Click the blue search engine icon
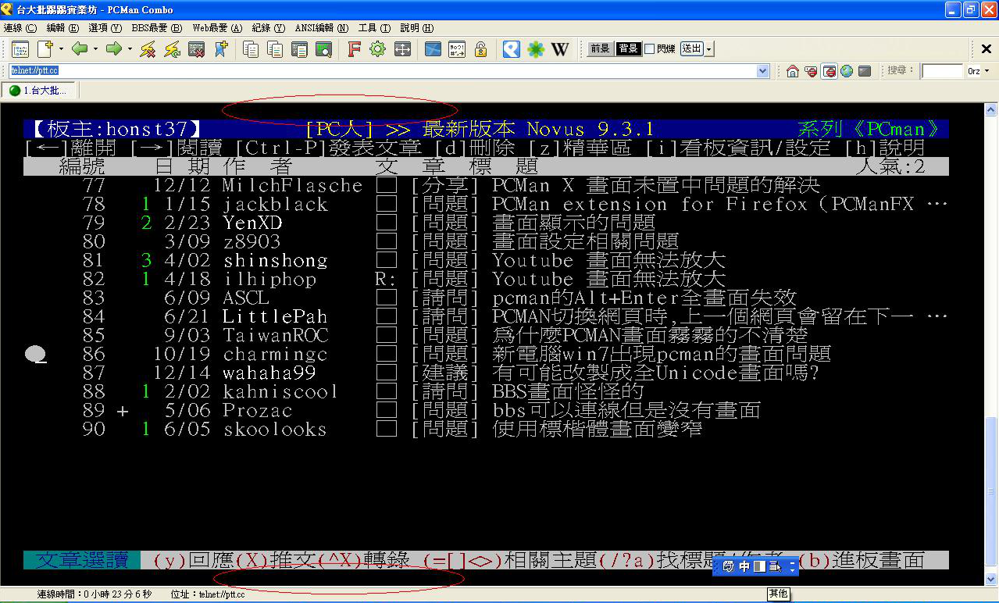 point(511,49)
